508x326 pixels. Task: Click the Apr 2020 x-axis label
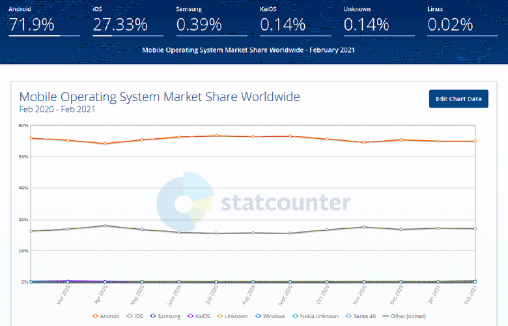[x=100, y=295]
